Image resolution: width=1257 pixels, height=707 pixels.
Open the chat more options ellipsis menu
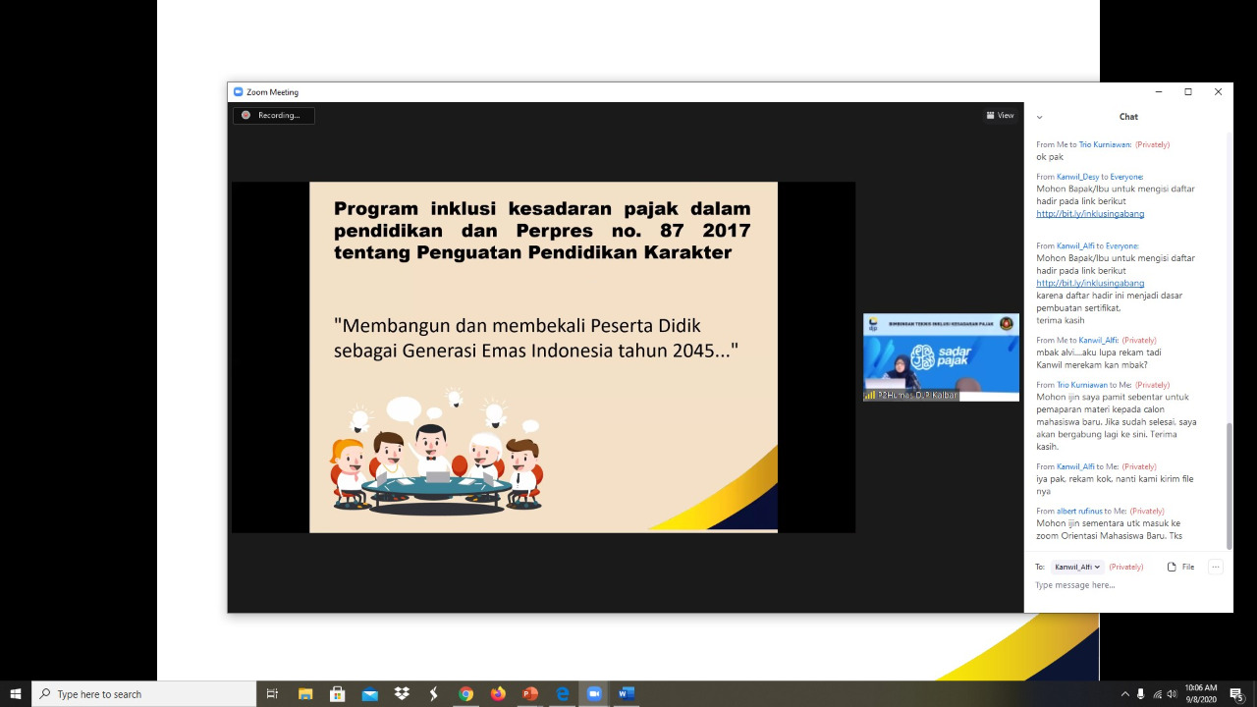[x=1215, y=567]
